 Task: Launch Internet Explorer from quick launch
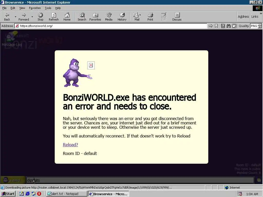point(27,194)
